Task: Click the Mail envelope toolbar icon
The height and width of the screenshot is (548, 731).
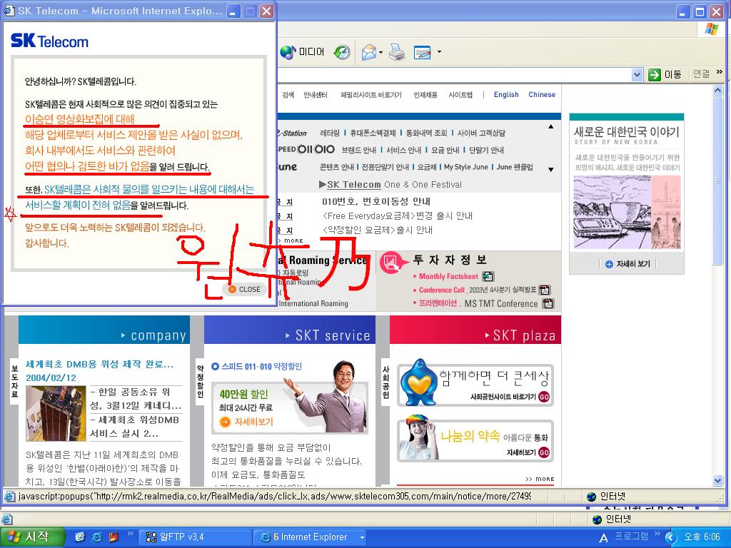Action: [x=369, y=52]
